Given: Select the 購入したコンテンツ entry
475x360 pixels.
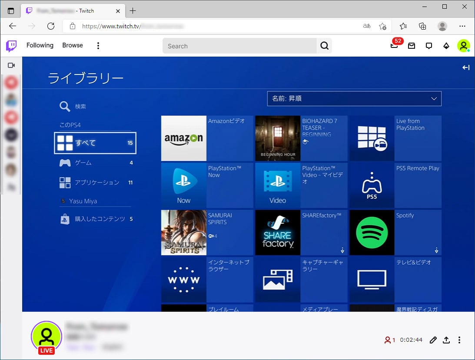Looking at the screenshot, I should pyautogui.click(x=96, y=219).
